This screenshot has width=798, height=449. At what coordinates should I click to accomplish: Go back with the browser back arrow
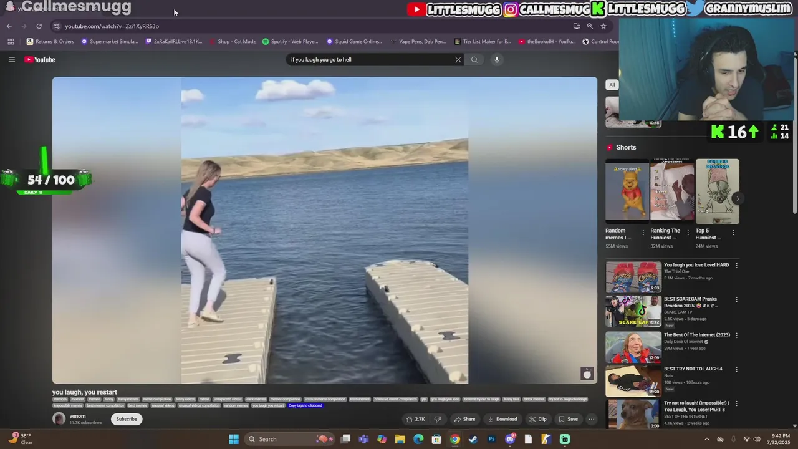(x=9, y=26)
